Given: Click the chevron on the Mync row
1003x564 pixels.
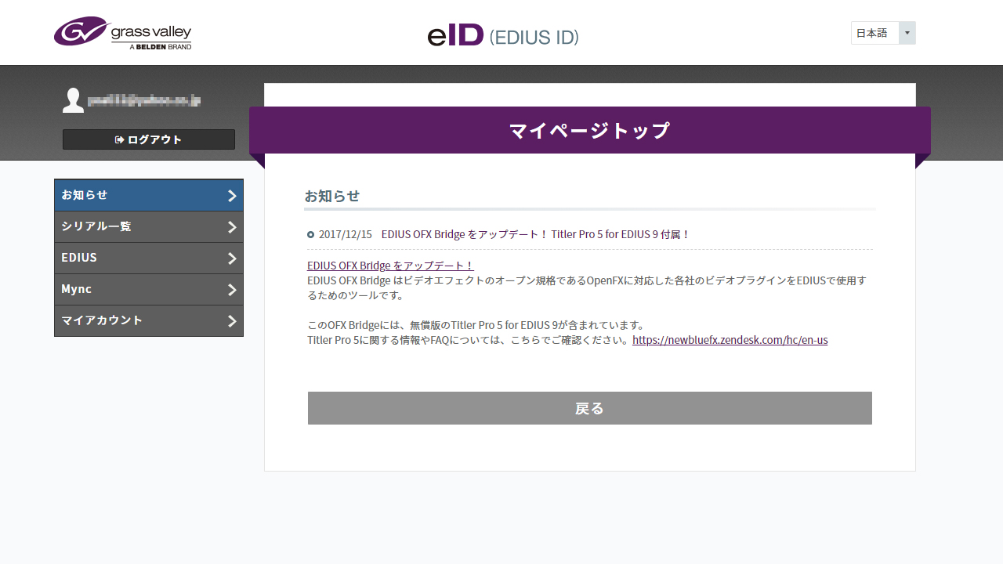Looking at the screenshot, I should (x=232, y=290).
